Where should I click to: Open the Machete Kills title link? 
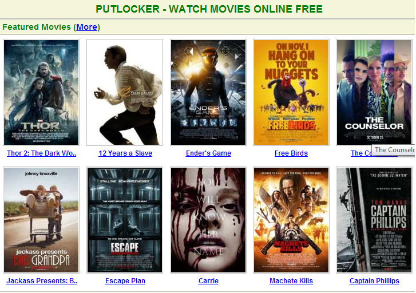pos(291,281)
